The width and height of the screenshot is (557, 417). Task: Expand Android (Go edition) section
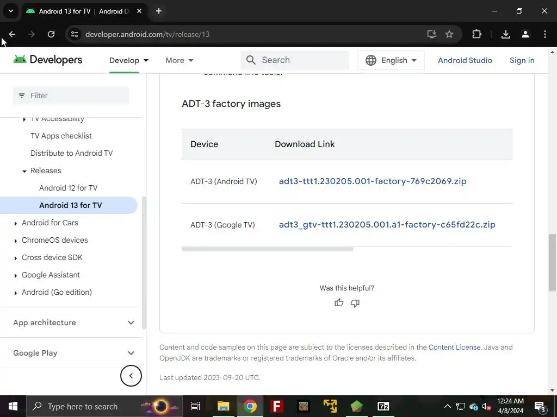(x=15, y=293)
